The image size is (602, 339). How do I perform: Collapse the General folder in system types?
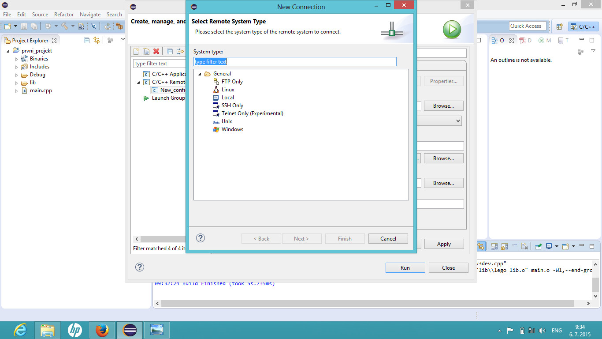pos(200,74)
